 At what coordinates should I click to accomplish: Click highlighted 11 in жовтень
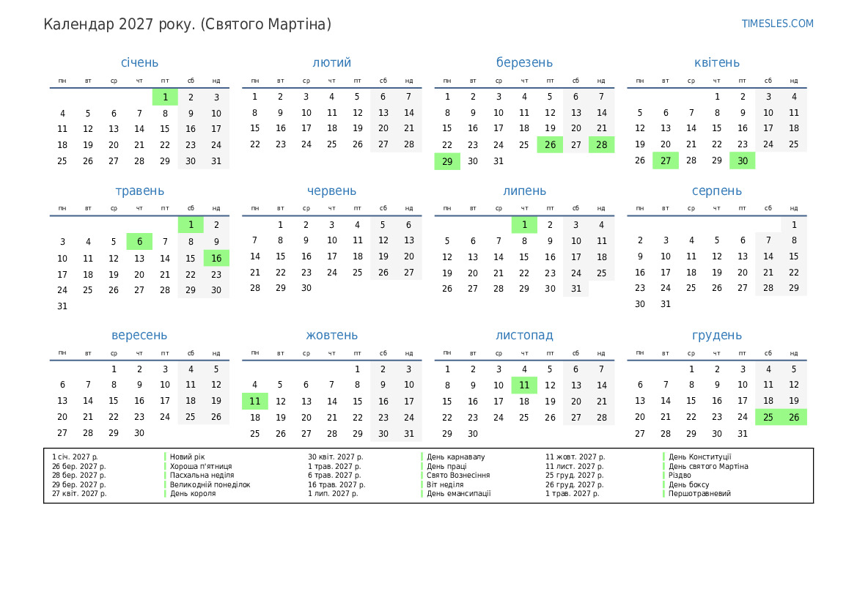[x=254, y=402]
